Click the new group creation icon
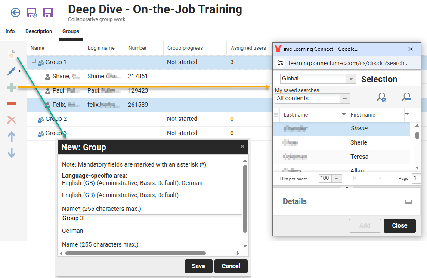The image size is (427, 278). coord(11,54)
